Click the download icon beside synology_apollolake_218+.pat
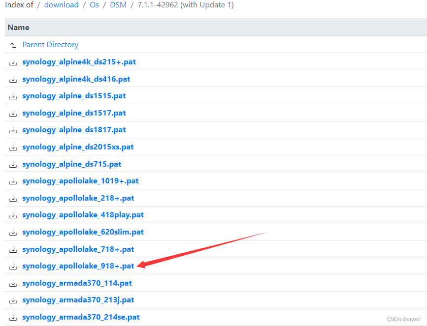This screenshot has height=326, width=427. point(13,199)
